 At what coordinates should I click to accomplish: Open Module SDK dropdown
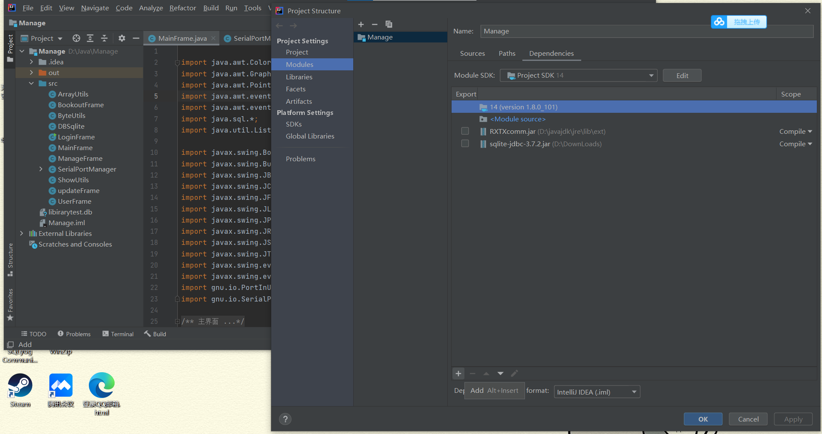pos(579,75)
